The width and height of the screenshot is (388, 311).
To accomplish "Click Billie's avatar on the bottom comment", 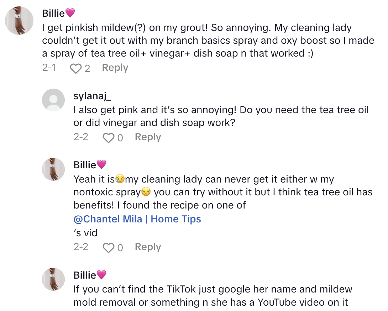I will coord(53,280).
